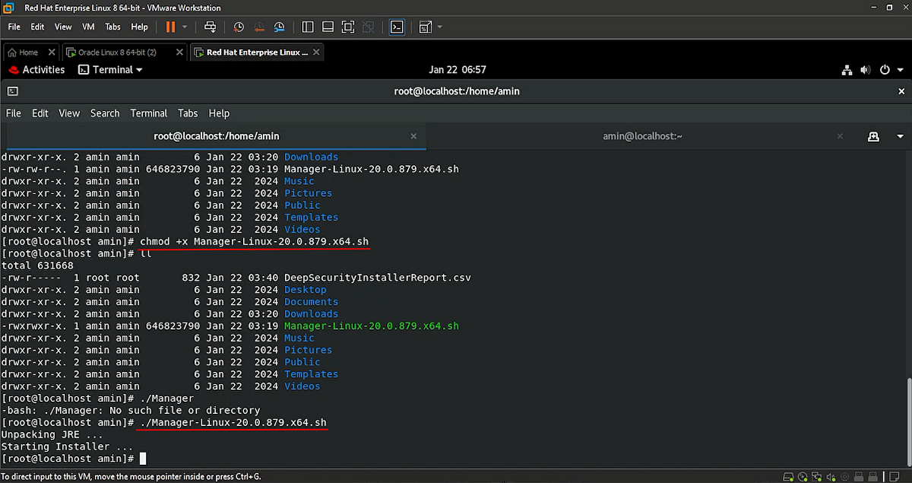This screenshot has height=483, width=912.
Task: Switch to the amin@localhost:~ tab
Action: 642,135
